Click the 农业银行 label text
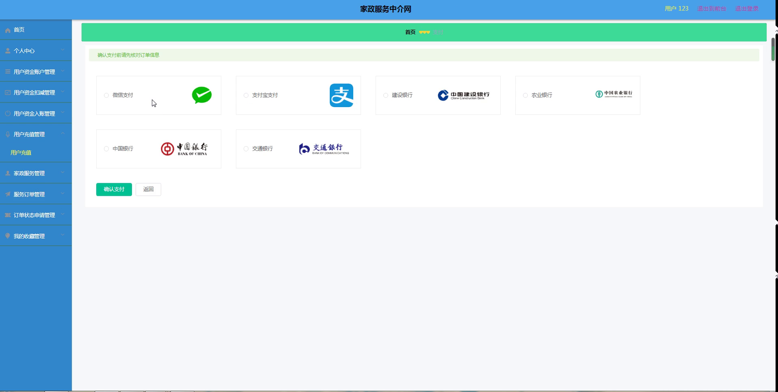The height and width of the screenshot is (392, 778). pyautogui.click(x=542, y=95)
